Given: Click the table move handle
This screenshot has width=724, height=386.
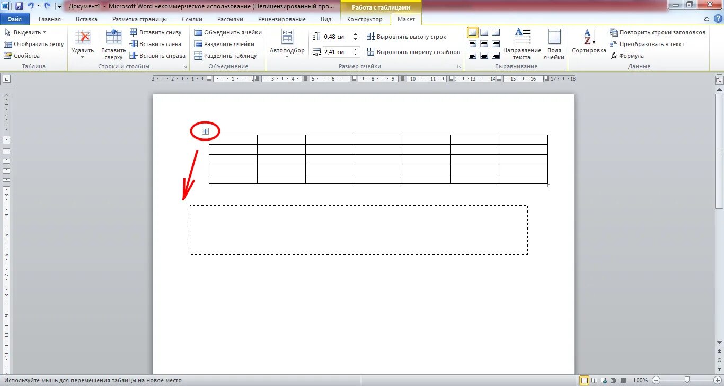Looking at the screenshot, I should pos(205,131).
